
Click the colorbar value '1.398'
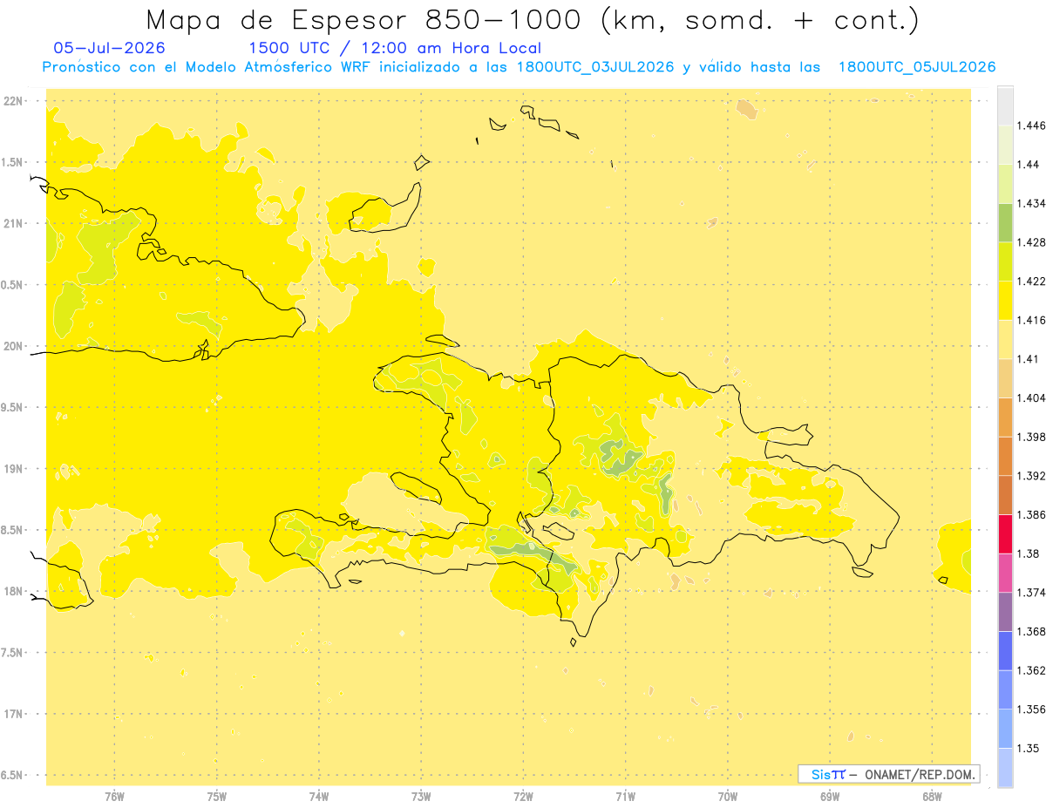click(x=1031, y=437)
